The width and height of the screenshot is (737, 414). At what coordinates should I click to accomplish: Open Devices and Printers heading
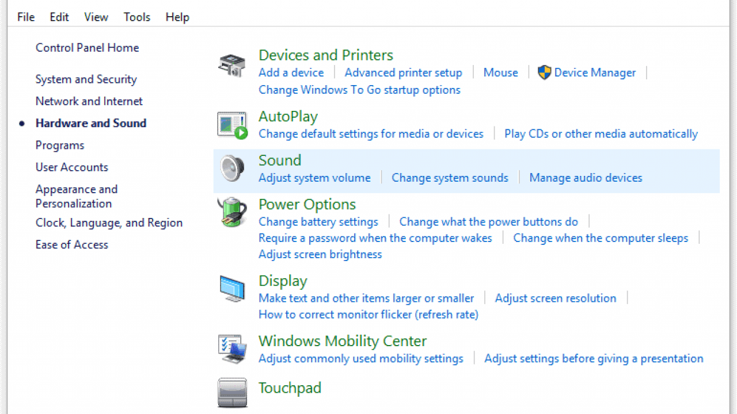click(x=326, y=55)
